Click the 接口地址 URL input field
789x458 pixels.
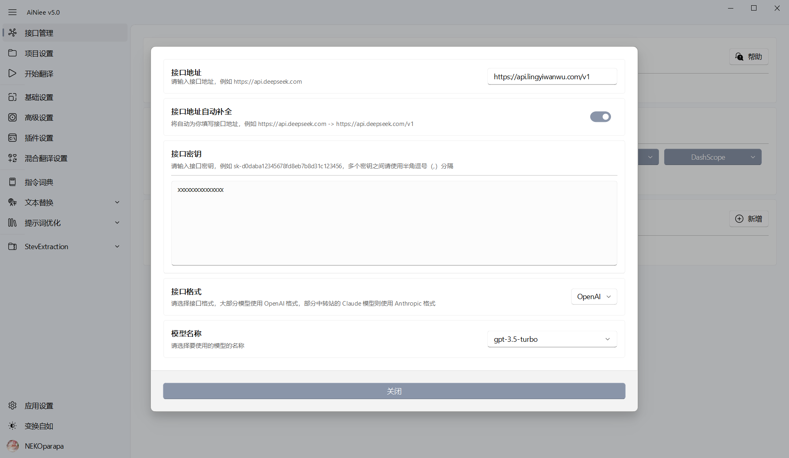(x=552, y=77)
